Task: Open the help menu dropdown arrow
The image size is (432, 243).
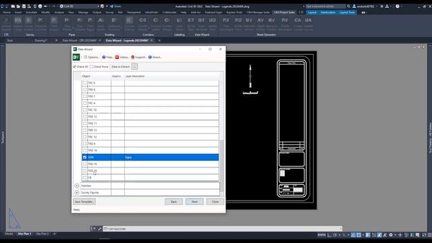Action: click(402, 6)
